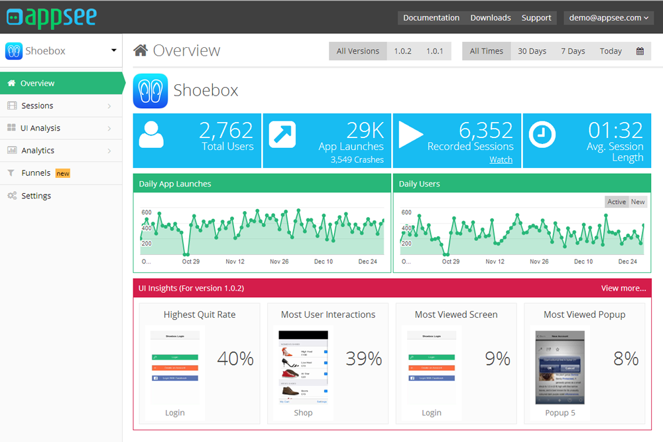Open the Overview sidebar item
The image size is (663, 442).
61,83
